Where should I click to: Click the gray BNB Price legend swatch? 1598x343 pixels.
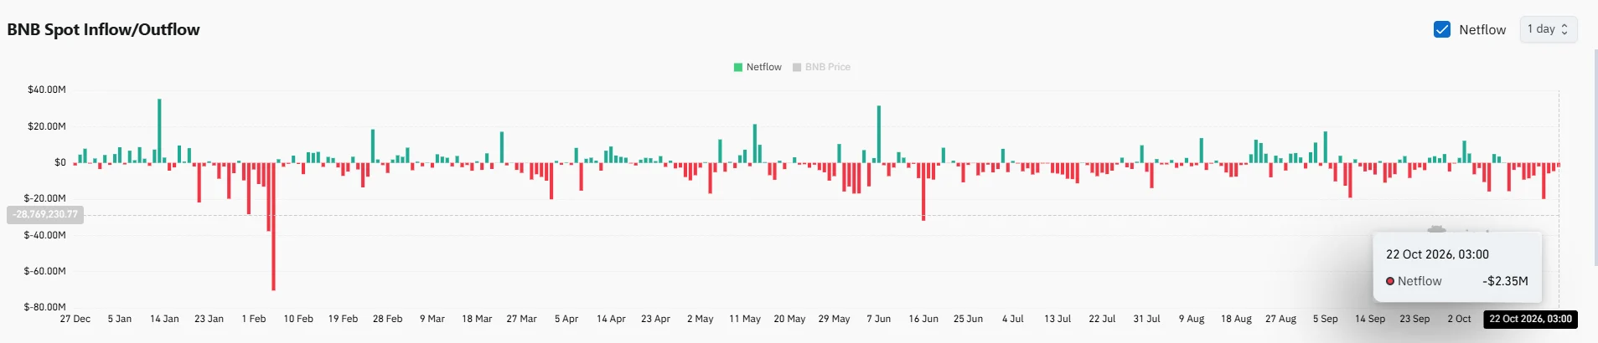[797, 67]
